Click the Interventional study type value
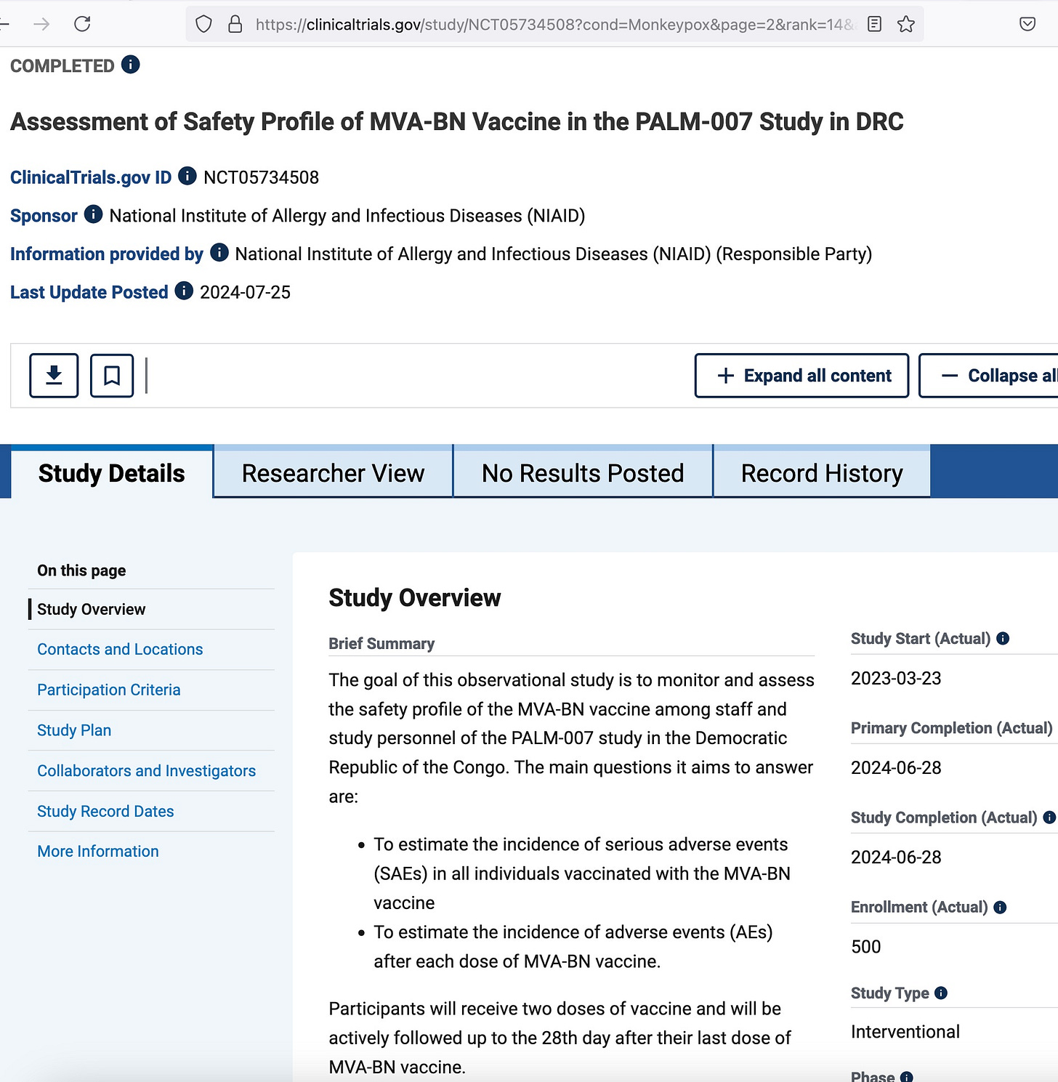 click(x=905, y=1032)
